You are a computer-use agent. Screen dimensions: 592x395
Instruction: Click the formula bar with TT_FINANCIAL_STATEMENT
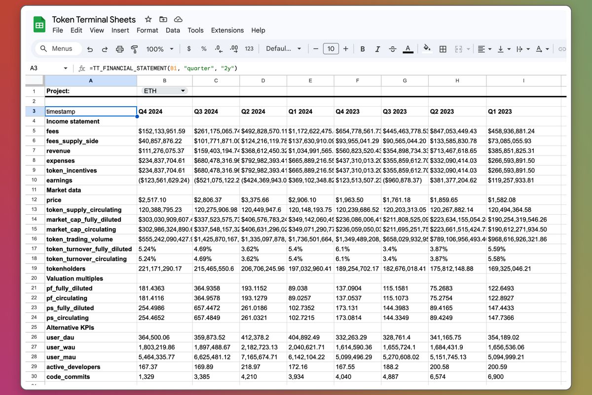click(x=163, y=68)
